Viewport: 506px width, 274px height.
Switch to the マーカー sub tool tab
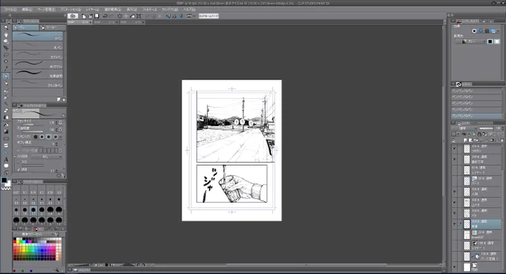pyautogui.click(x=53, y=27)
